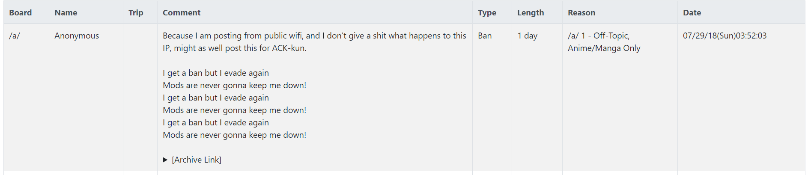
Task: Select the Comment column header
Action: (x=182, y=12)
